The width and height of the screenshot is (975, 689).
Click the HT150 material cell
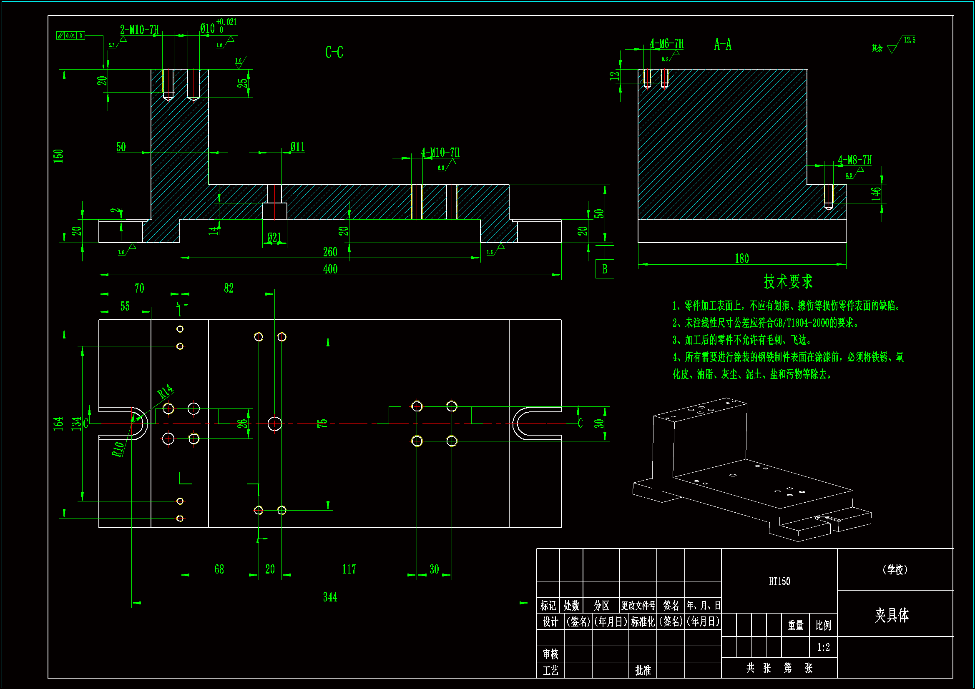(x=779, y=581)
